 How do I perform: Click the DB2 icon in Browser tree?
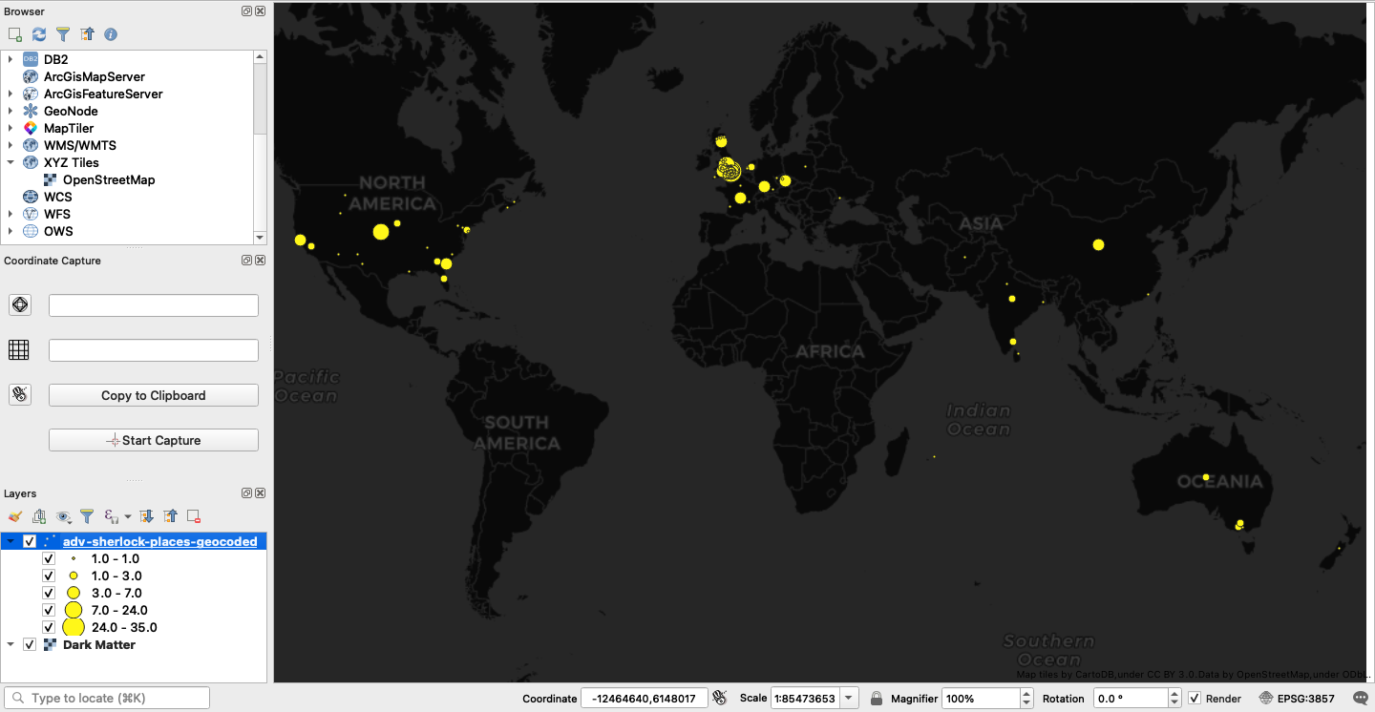pyautogui.click(x=31, y=59)
